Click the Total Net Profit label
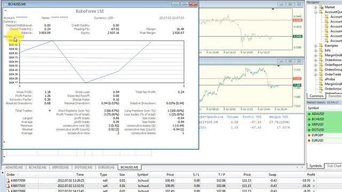Image resolution: width=342 pixels, height=192 pixels. click(146, 92)
